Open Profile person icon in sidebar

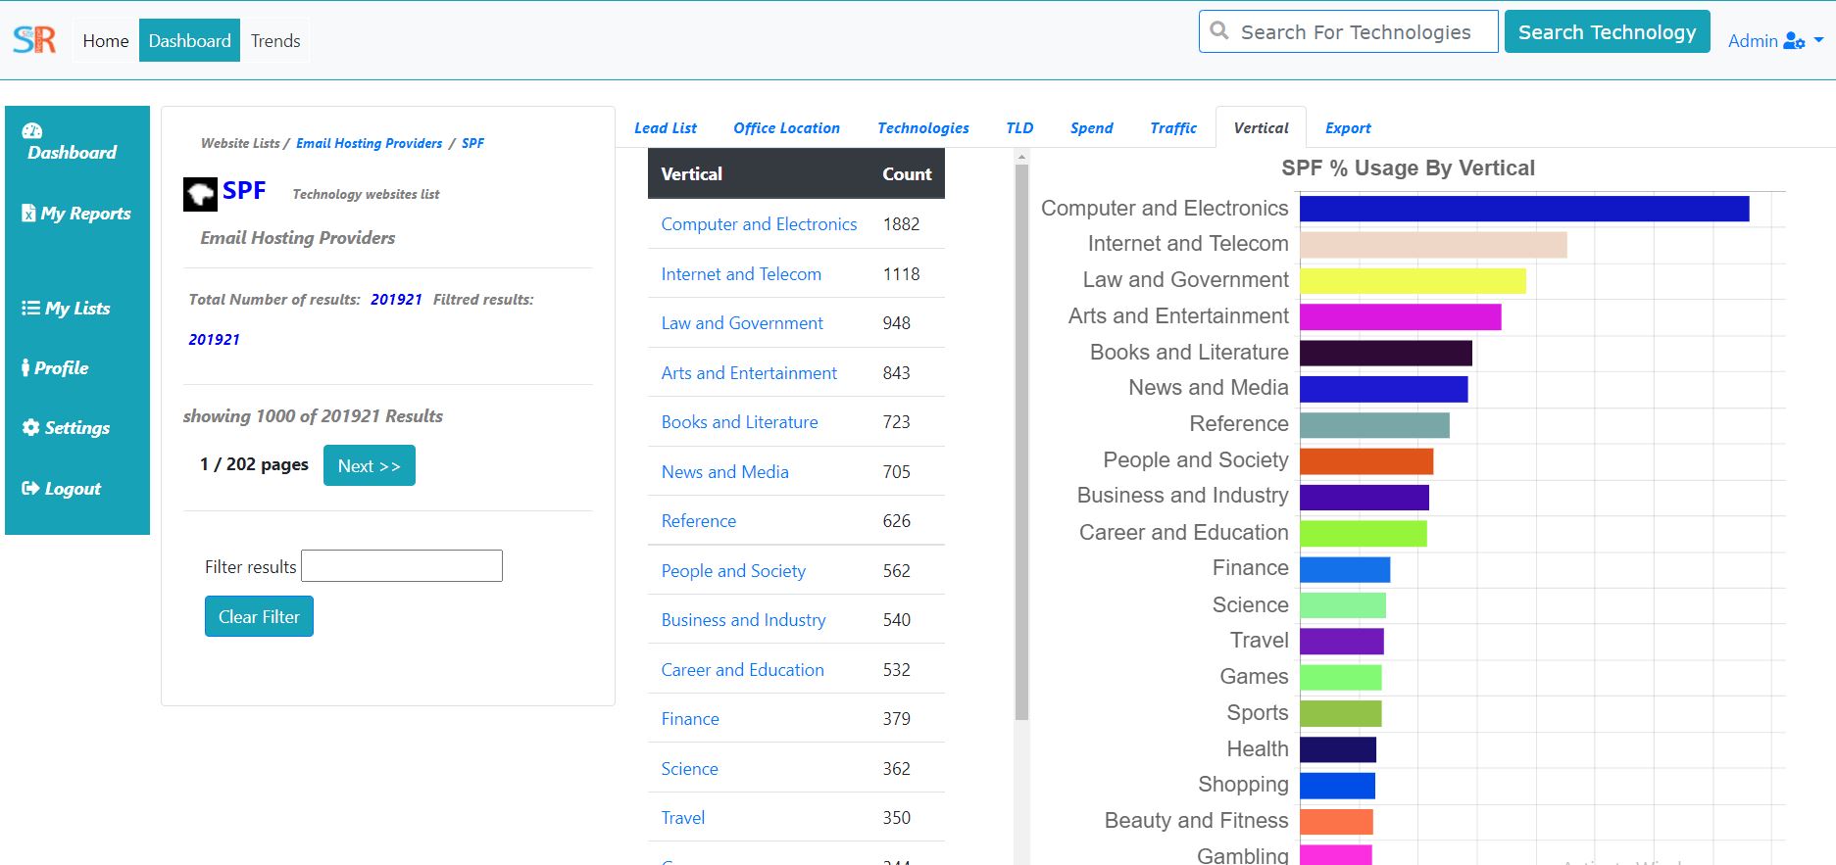(x=25, y=367)
